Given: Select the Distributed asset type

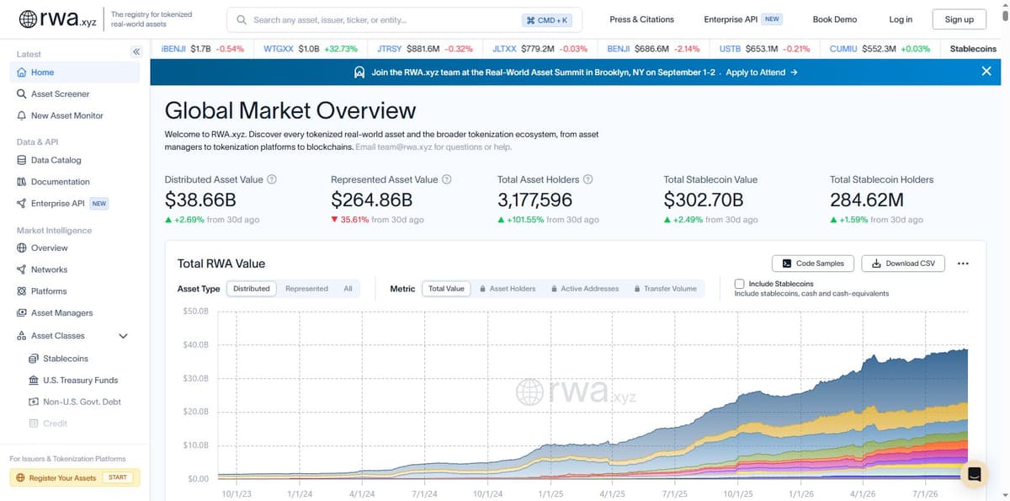Looking at the screenshot, I should [x=252, y=289].
